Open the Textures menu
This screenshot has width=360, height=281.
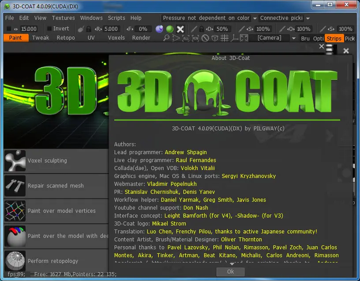(x=64, y=18)
